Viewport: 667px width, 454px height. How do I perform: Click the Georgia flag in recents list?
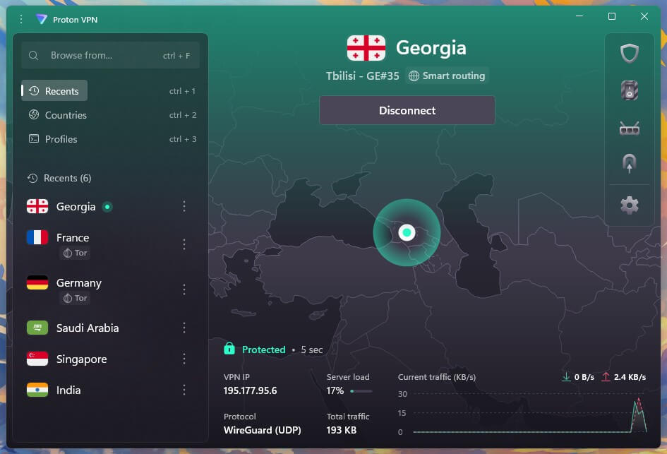click(x=37, y=206)
